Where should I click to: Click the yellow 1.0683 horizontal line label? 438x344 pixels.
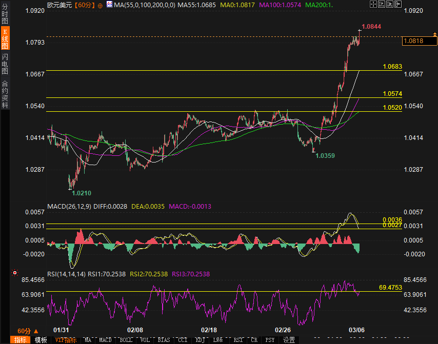[392, 67]
